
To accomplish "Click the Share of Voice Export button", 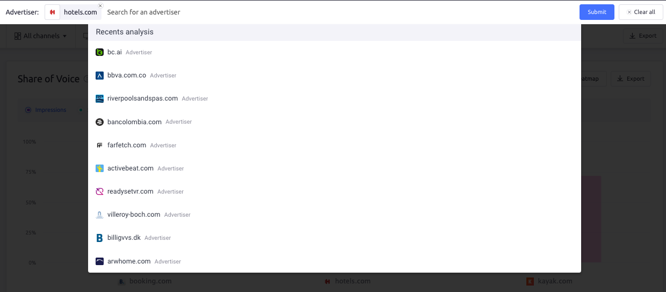I will tap(631, 79).
